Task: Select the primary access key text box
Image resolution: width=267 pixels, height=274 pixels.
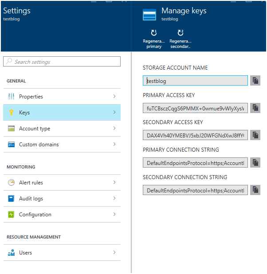Action: (195, 108)
